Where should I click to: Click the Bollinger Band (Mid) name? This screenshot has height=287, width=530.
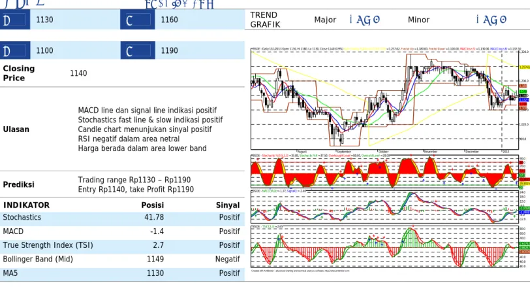tap(38, 260)
